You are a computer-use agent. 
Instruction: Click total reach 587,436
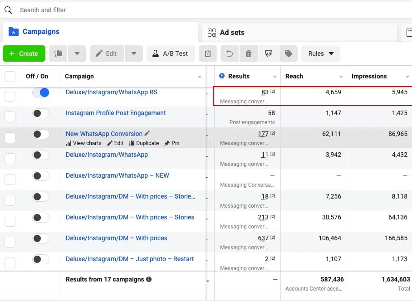332,279
